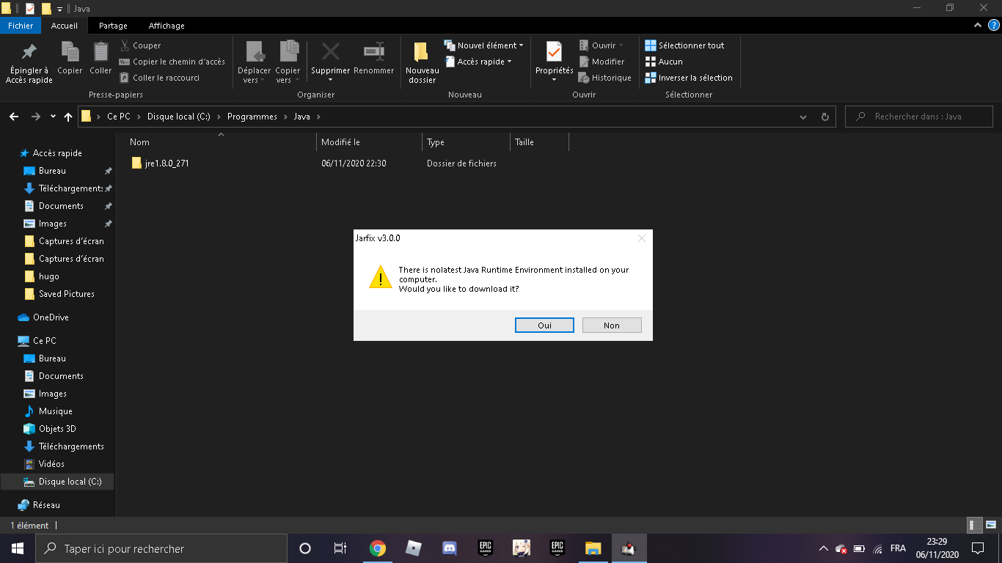Viewport: 1002px width, 563px height.
Task: Sort by the Modifié le column
Action: [x=369, y=142]
